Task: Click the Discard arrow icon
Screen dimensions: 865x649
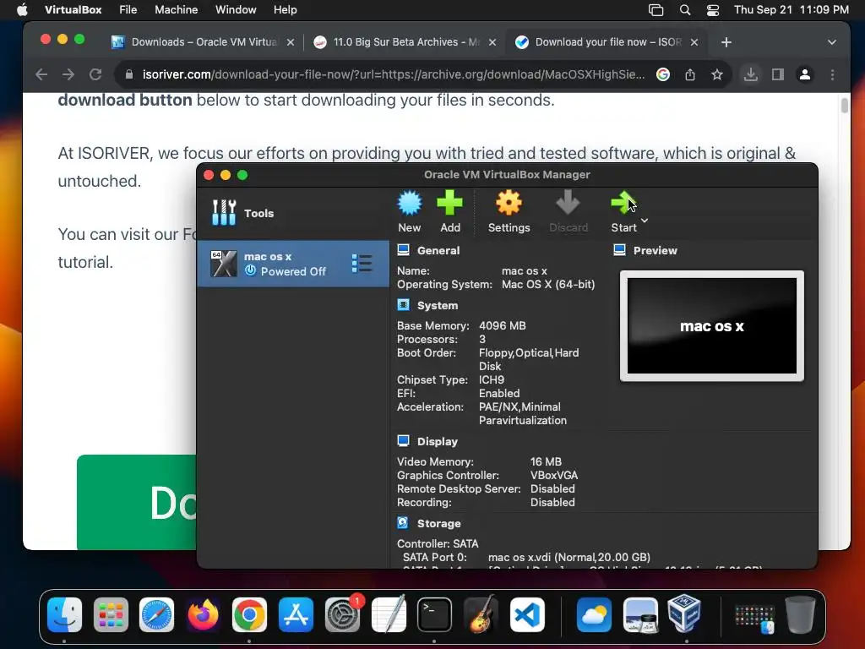Action: (x=568, y=203)
